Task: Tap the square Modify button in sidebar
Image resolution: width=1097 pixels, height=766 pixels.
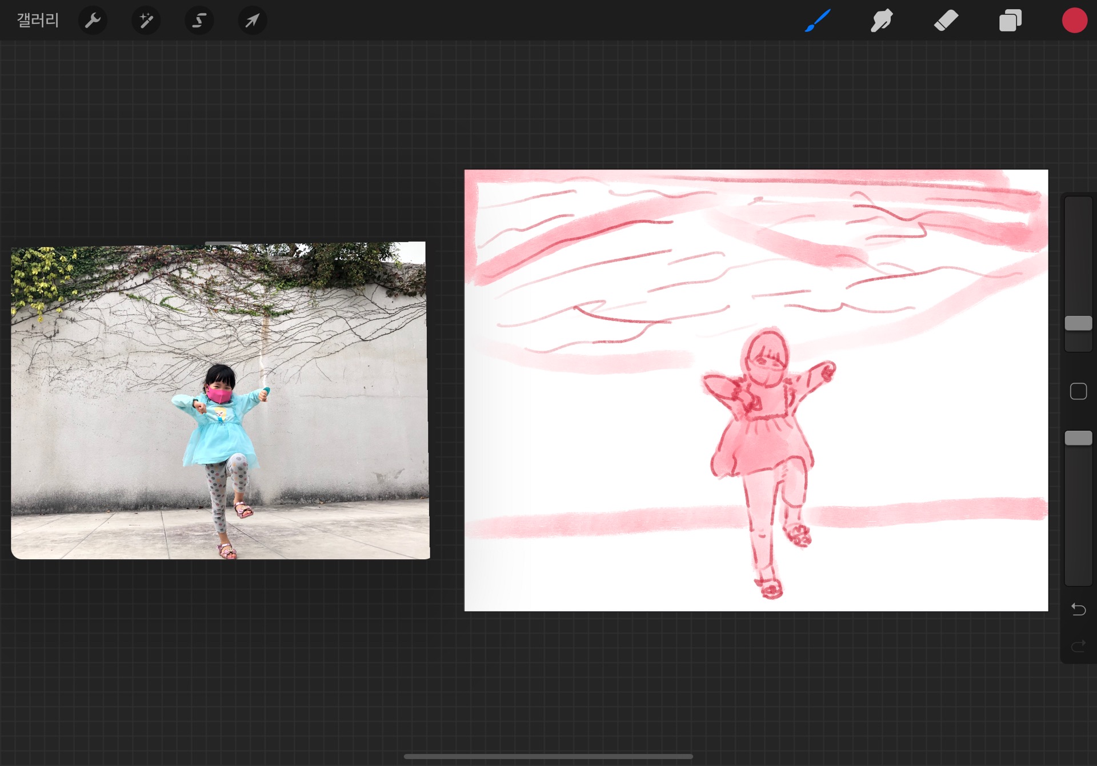Action: pos(1078,391)
